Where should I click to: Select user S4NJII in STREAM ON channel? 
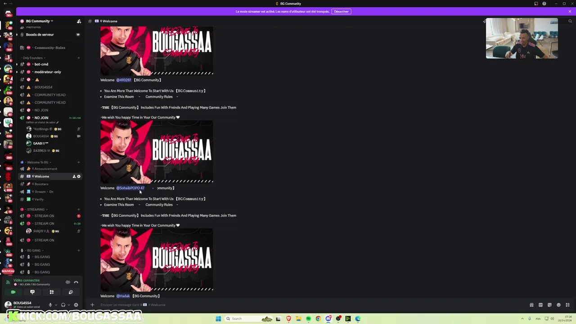point(43,231)
